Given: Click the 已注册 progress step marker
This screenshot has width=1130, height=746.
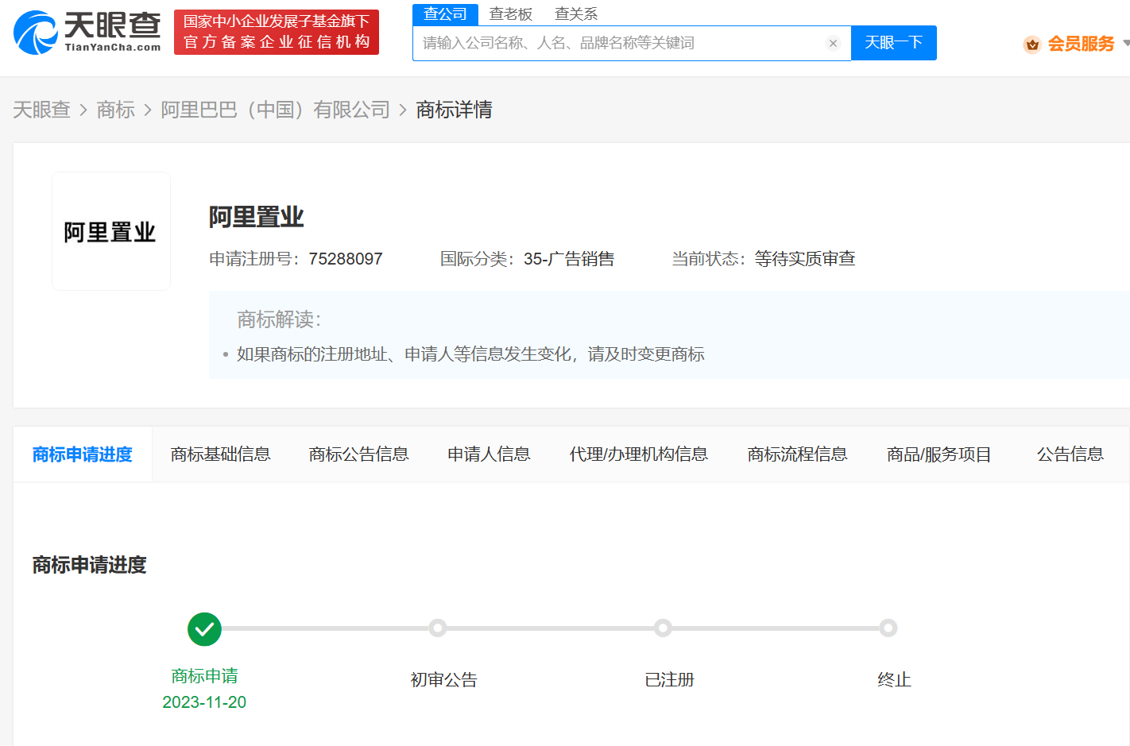Looking at the screenshot, I should point(663,628).
